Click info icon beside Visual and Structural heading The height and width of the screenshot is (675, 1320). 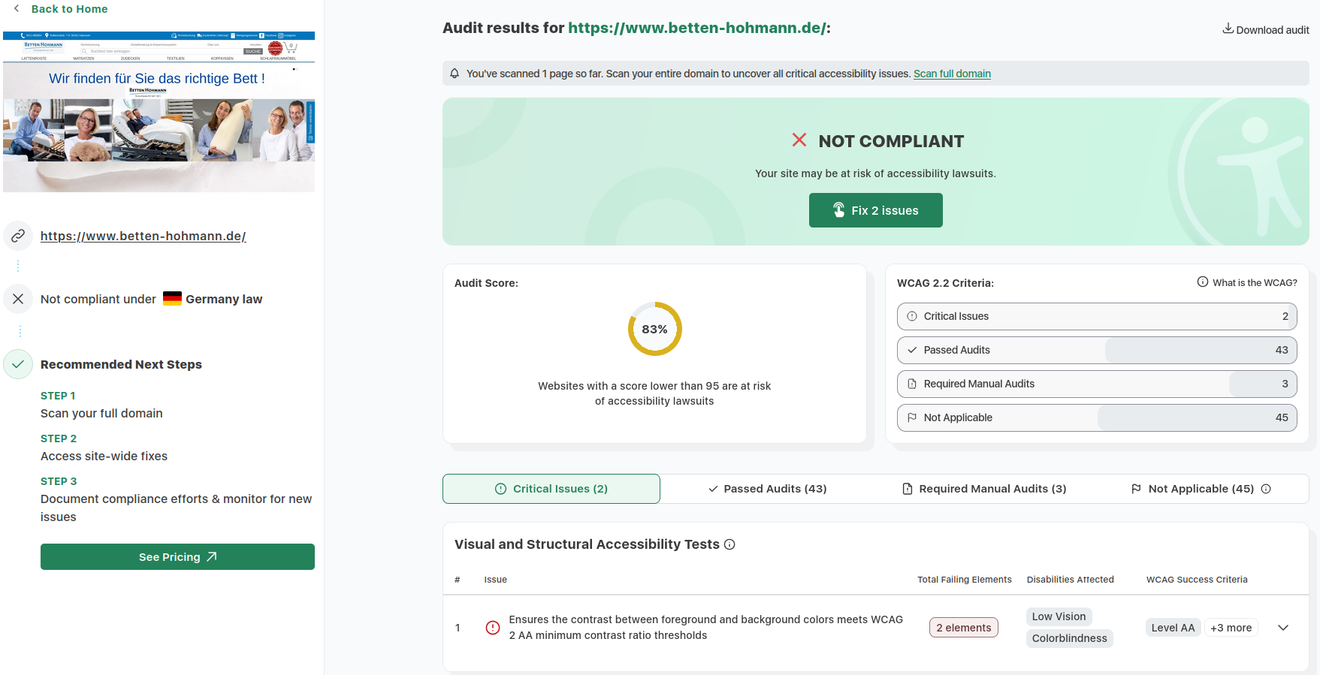[x=729, y=545]
